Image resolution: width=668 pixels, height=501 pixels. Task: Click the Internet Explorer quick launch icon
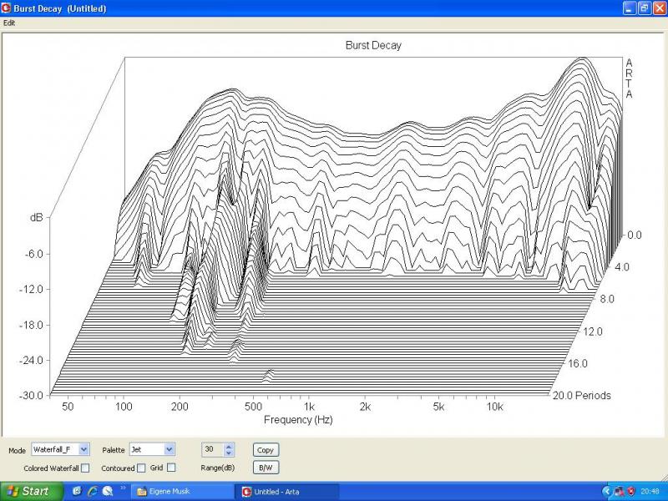click(92, 491)
